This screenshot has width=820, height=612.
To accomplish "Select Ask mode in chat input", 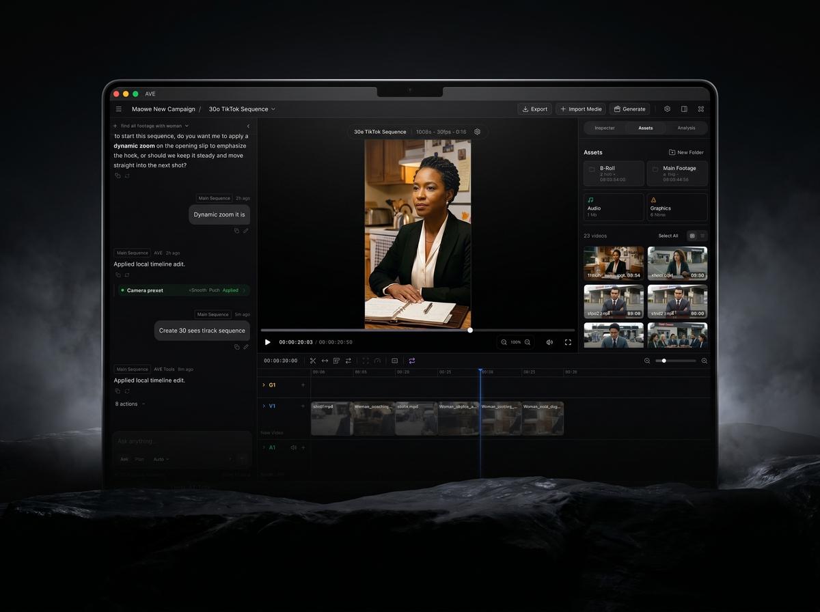I will [x=124, y=459].
